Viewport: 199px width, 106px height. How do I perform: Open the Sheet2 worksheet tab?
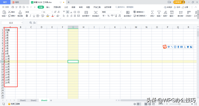(x=34, y=100)
